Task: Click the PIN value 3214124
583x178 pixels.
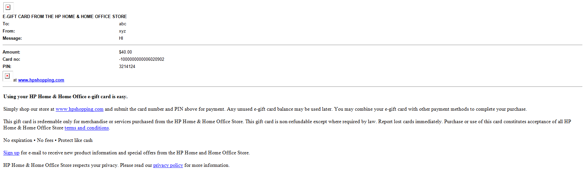Action: pyautogui.click(x=127, y=67)
